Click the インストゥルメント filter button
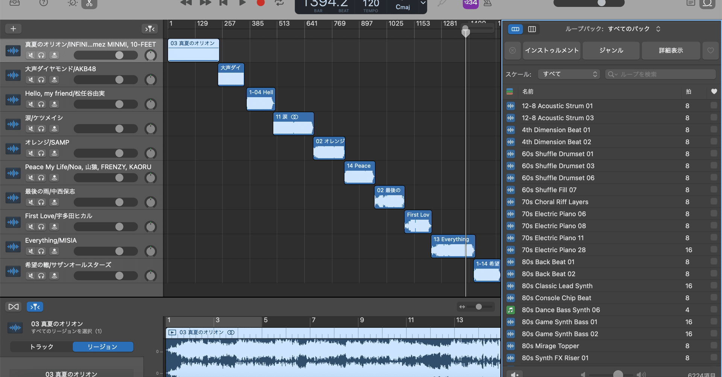 pyautogui.click(x=552, y=50)
